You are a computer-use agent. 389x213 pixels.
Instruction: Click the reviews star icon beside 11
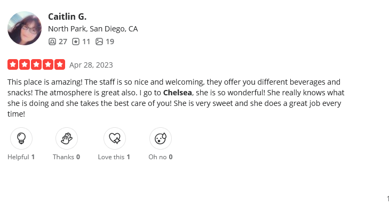click(x=76, y=42)
